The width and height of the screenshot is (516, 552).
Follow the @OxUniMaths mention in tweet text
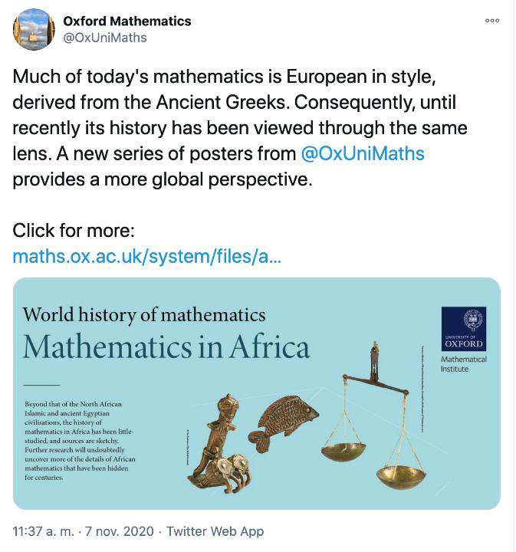coord(363,153)
